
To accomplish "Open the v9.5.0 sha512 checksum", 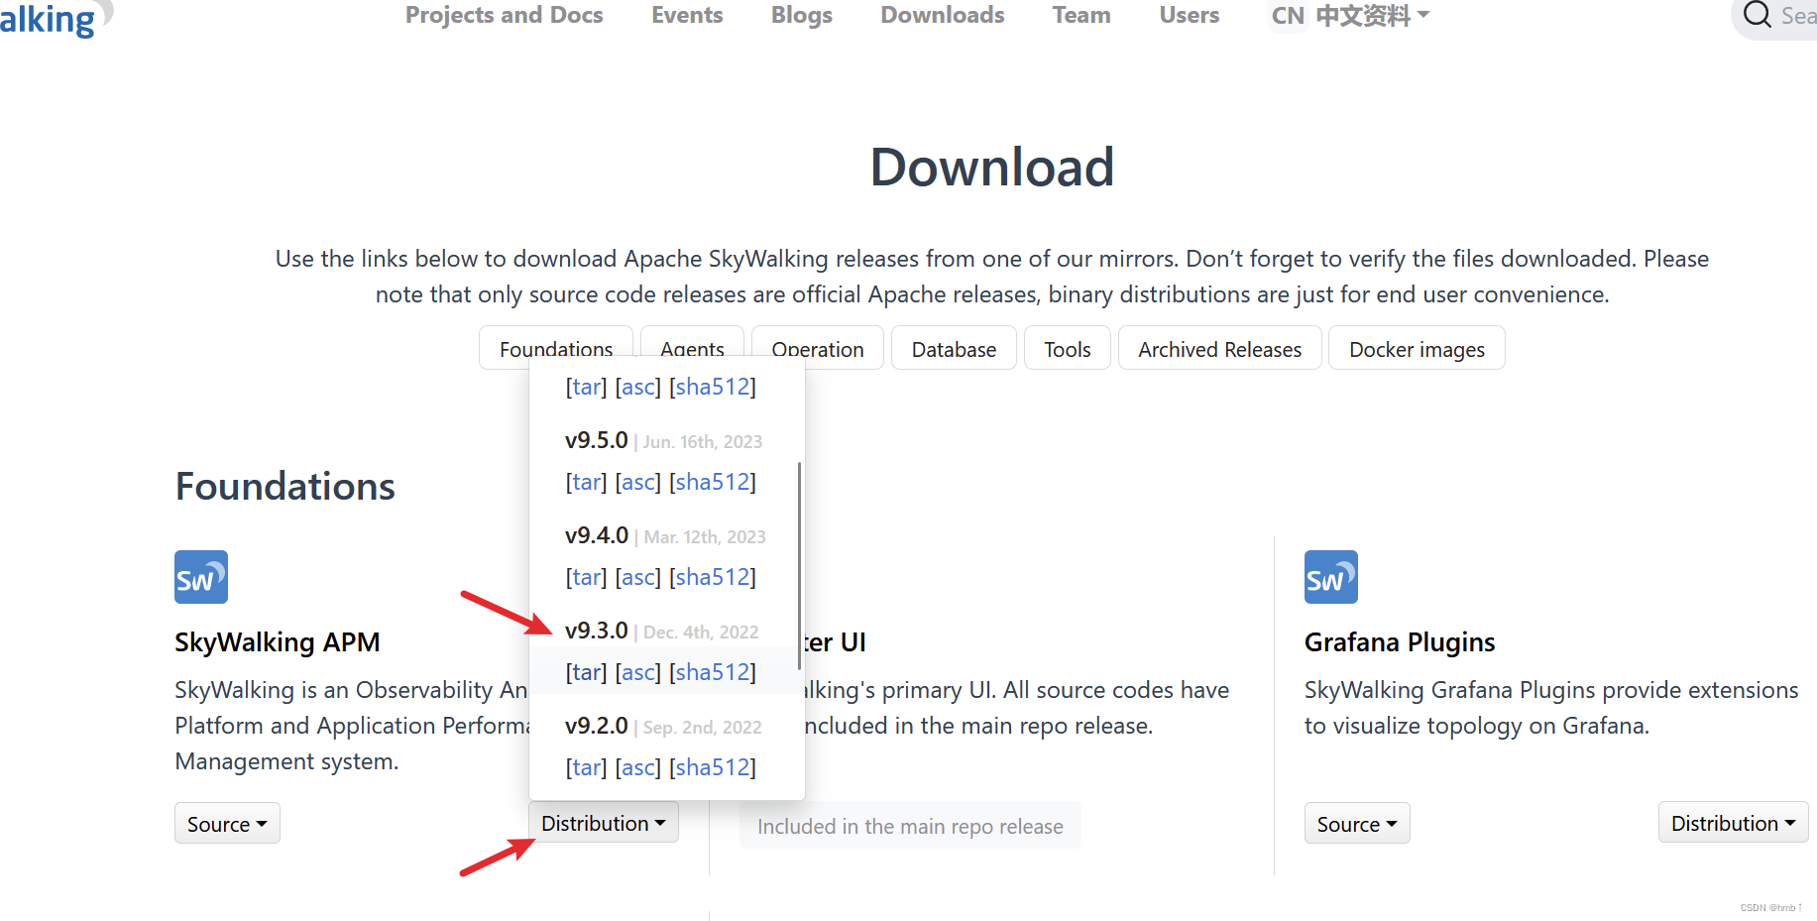I will (x=713, y=482).
